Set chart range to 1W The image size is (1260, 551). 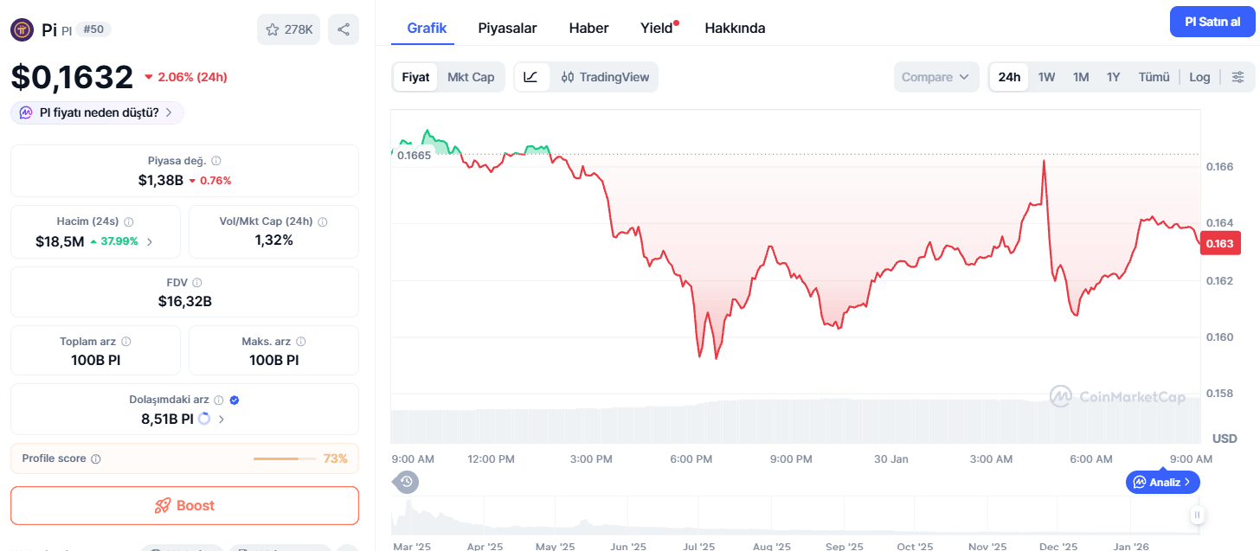pos(1046,77)
